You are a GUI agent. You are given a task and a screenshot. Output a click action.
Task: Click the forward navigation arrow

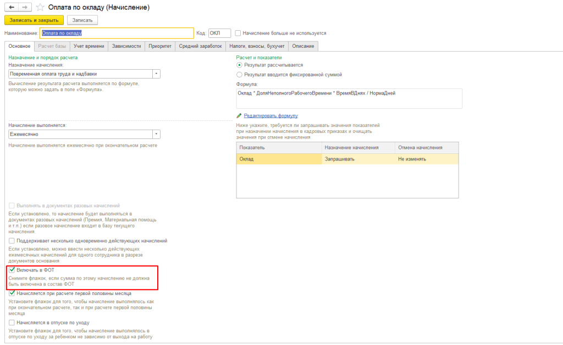(24, 8)
